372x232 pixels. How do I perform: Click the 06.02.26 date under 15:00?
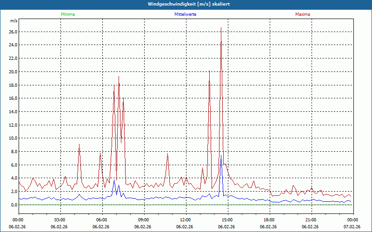tap(226, 227)
